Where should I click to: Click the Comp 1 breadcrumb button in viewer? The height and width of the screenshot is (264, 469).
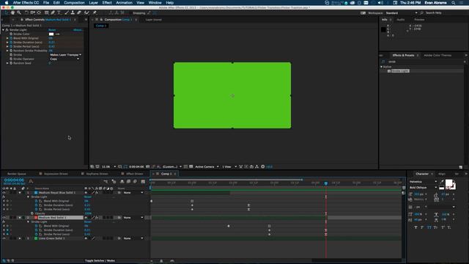[x=101, y=26]
